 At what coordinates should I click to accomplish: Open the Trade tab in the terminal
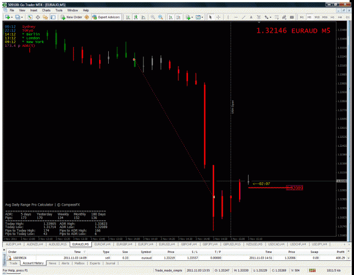14,263
